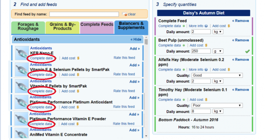266x140 pixels.
Task: Open the Timothy Hay Quality dropdown
Action: coord(217,106)
